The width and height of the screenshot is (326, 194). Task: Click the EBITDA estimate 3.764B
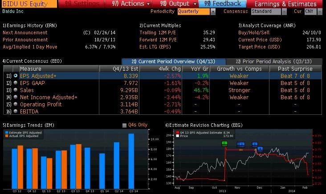(129, 112)
